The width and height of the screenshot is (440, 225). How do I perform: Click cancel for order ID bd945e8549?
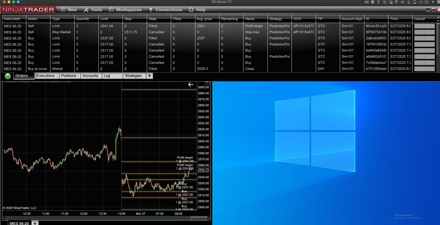click(424, 51)
